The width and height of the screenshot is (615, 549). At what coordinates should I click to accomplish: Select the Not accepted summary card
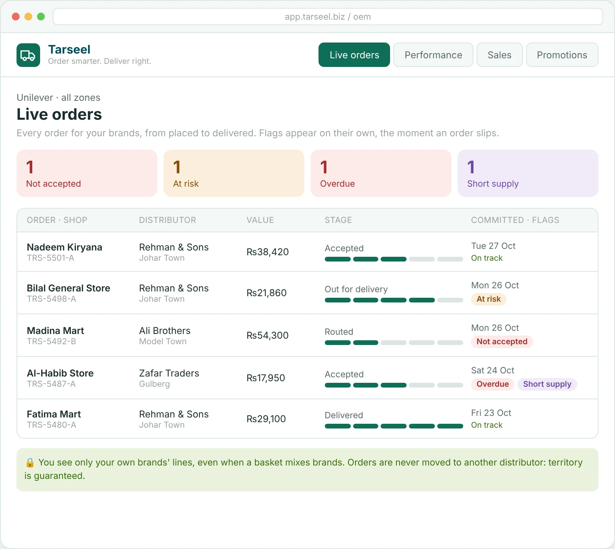(x=87, y=173)
